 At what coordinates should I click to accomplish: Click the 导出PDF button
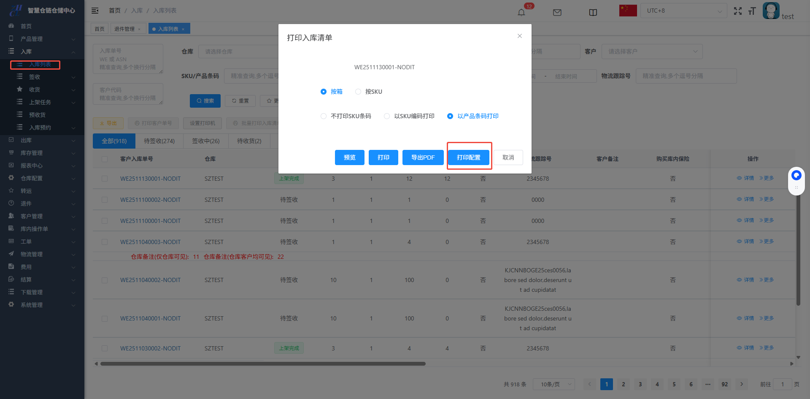click(423, 157)
